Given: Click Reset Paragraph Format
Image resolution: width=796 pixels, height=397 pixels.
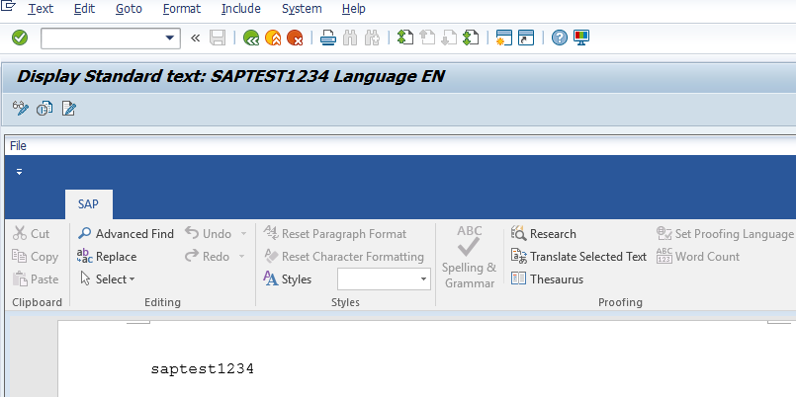Looking at the screenshot, I should [x=335, y=234].
